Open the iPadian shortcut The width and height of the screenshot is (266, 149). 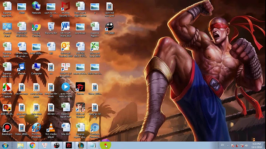tap(22, 68)
